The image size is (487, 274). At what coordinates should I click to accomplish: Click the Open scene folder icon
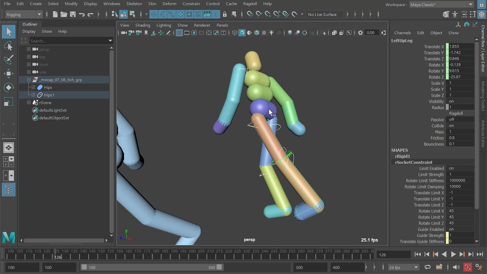pos(64,14)
